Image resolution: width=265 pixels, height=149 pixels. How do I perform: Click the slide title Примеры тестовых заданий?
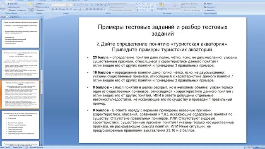click(x=163, y=30)
